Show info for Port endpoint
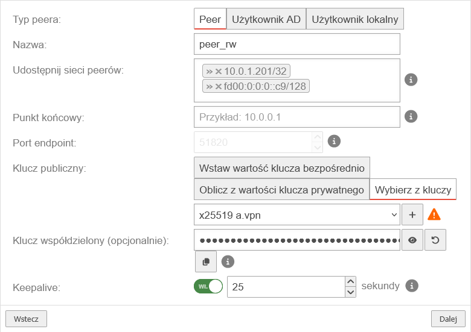Screen dimensions: 471x332 [334, 141]
